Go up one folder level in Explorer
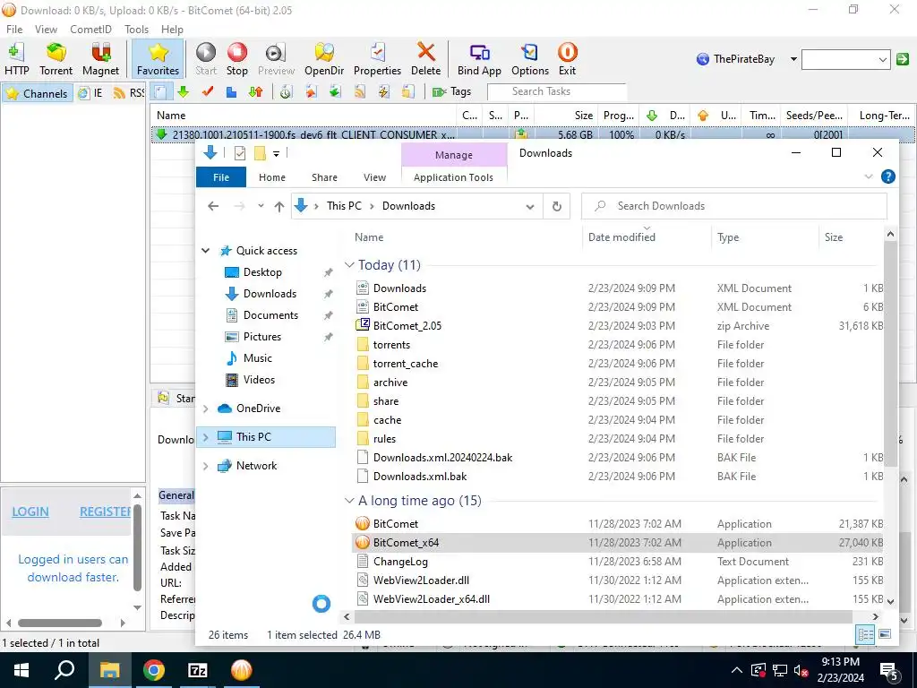This screenshot has height=688, width=917. pyautogui.click(x=279, y=206)
